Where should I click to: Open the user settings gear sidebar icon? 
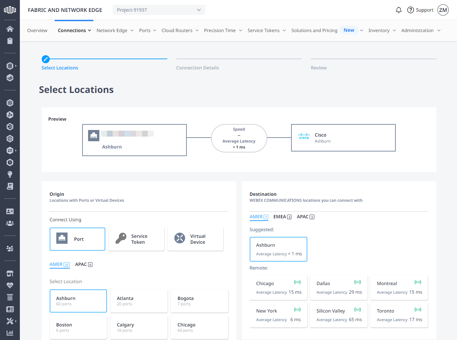(10, 248)
